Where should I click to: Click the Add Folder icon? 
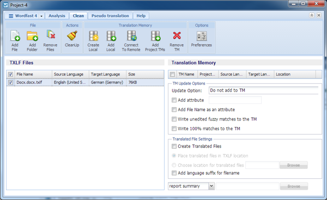pos(32,36)
